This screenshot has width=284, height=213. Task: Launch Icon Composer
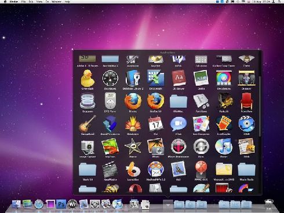pyautogui.click(x=201, y=124)
